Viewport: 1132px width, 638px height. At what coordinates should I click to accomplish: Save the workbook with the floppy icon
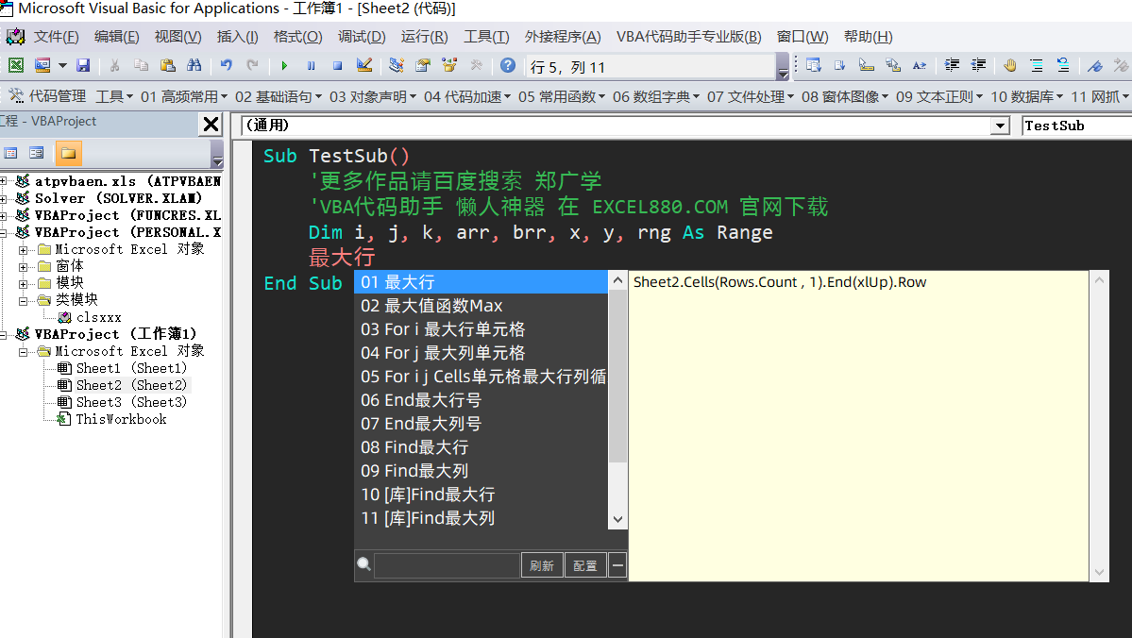point(83,66)
